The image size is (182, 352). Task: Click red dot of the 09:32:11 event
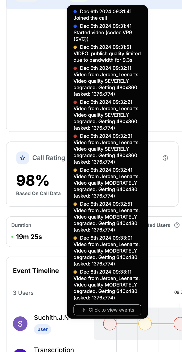click(x=75, y=68)
